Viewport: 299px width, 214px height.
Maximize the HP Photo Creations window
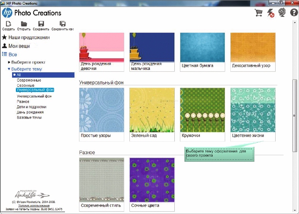[281, 3]
